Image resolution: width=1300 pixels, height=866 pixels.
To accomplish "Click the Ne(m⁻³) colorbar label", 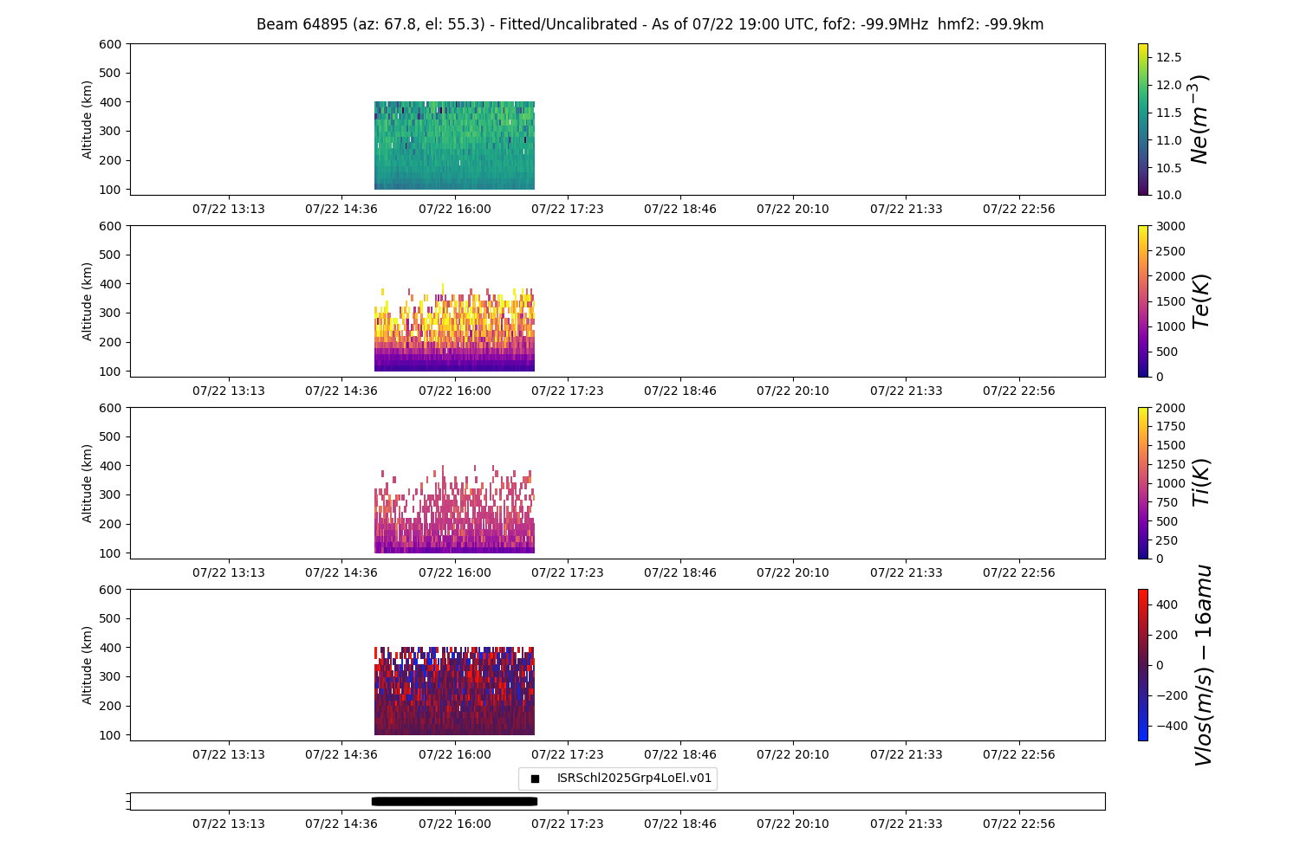I will tap(1199, 120).
